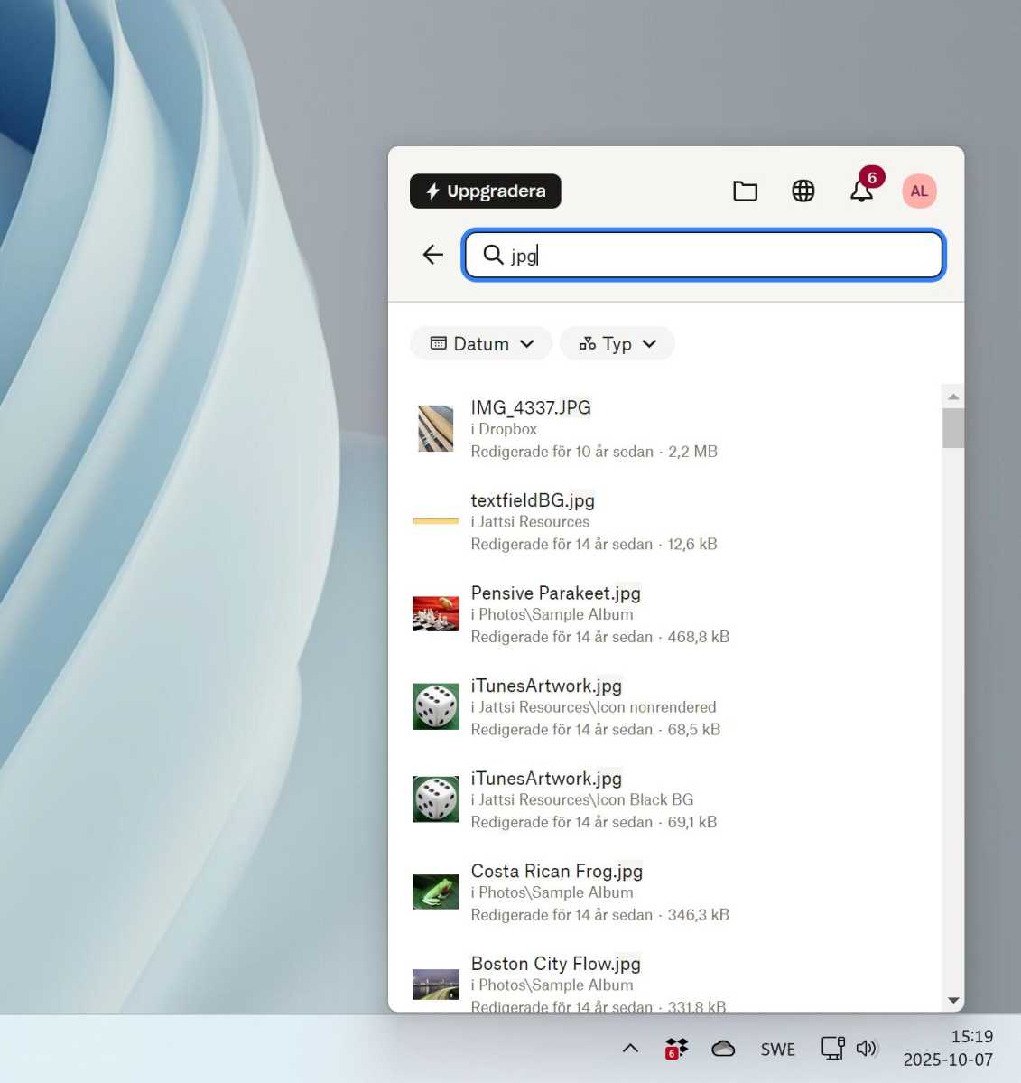
Task: Click the Uppgradera button
Action: (x=485, y=191)
